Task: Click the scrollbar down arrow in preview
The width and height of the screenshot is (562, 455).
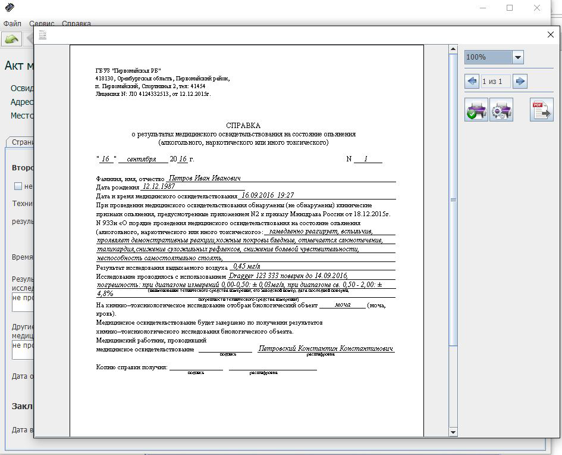Action: pos(453,432)
